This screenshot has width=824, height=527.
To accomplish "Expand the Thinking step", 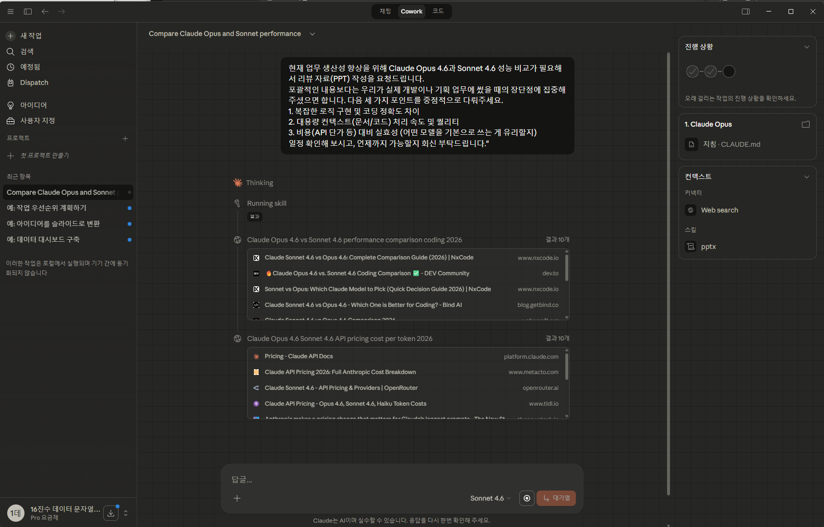I will [260, 183].
